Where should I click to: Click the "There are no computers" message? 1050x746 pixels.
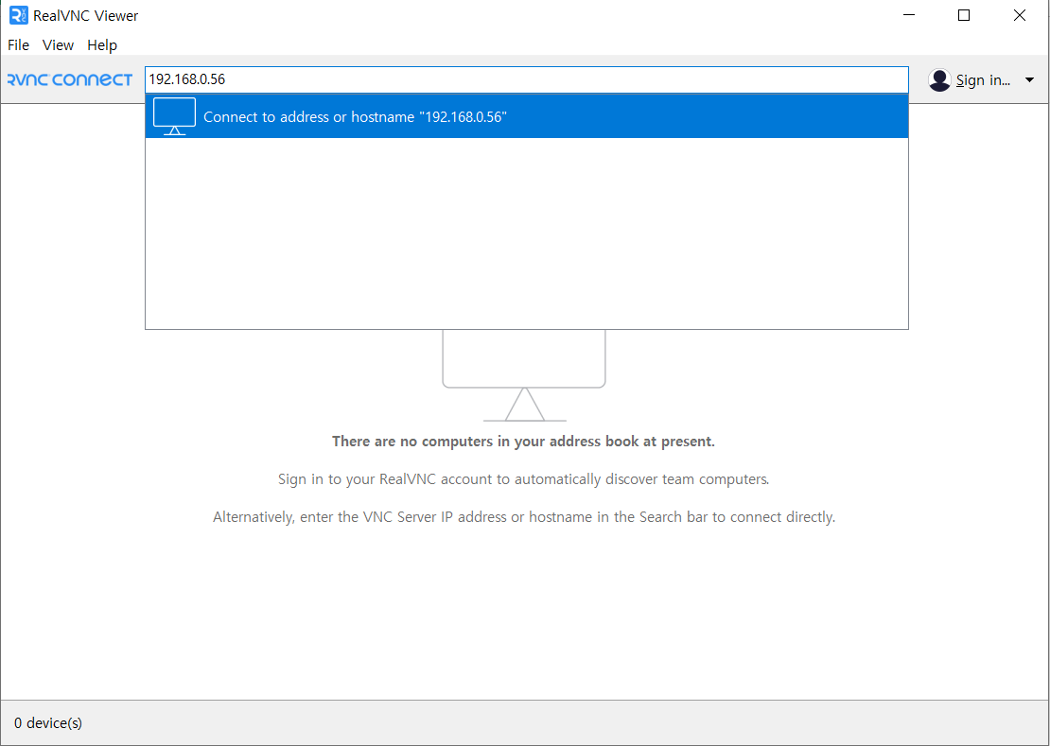[x=524, y=442]
